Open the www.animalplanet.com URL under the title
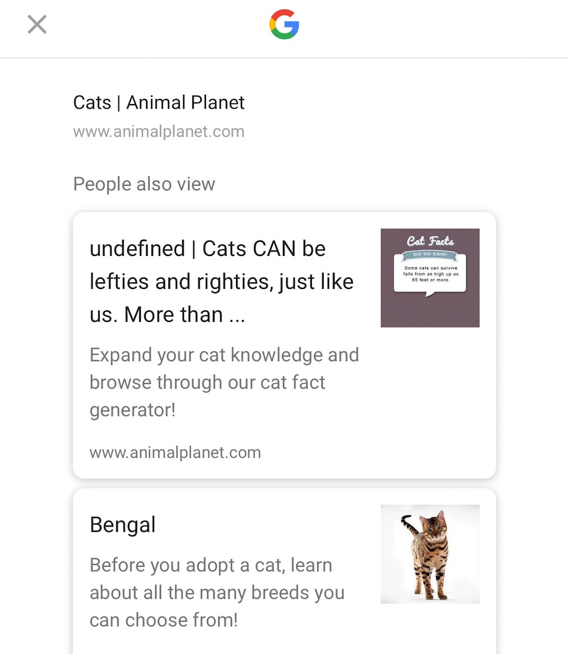 click(x=159, y=131)
